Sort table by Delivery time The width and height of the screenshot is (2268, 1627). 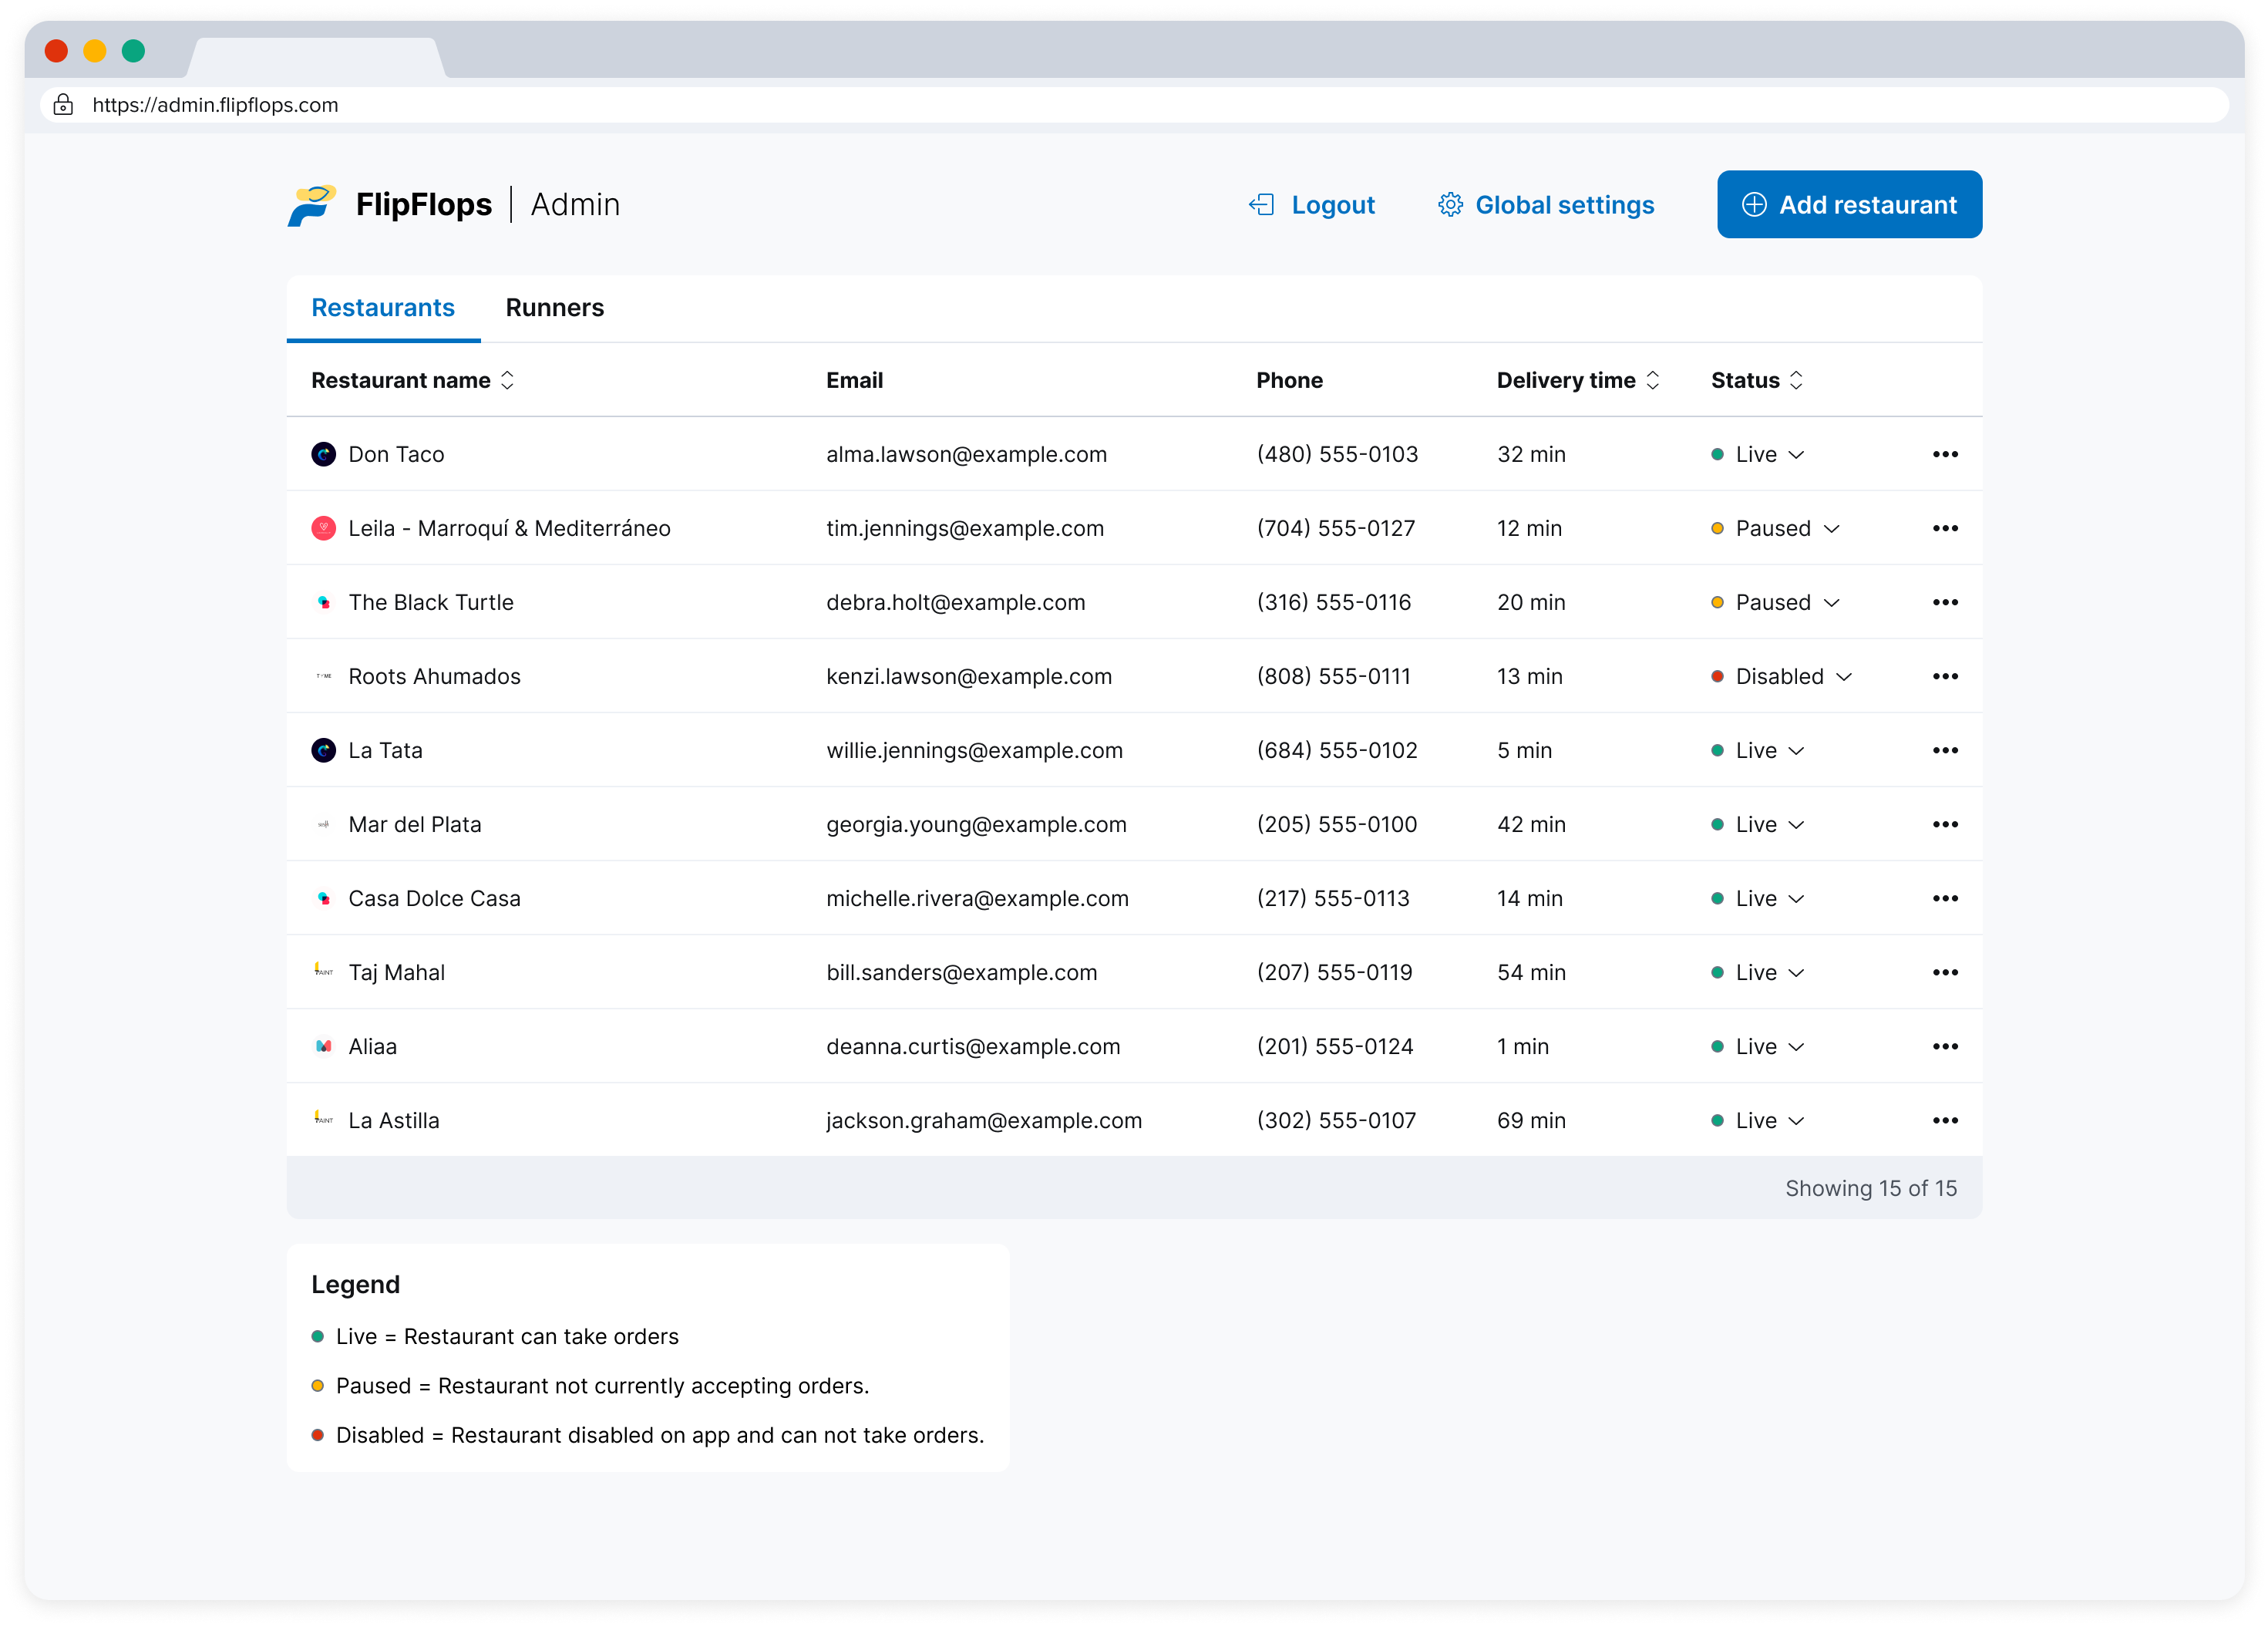[1652, 381]
